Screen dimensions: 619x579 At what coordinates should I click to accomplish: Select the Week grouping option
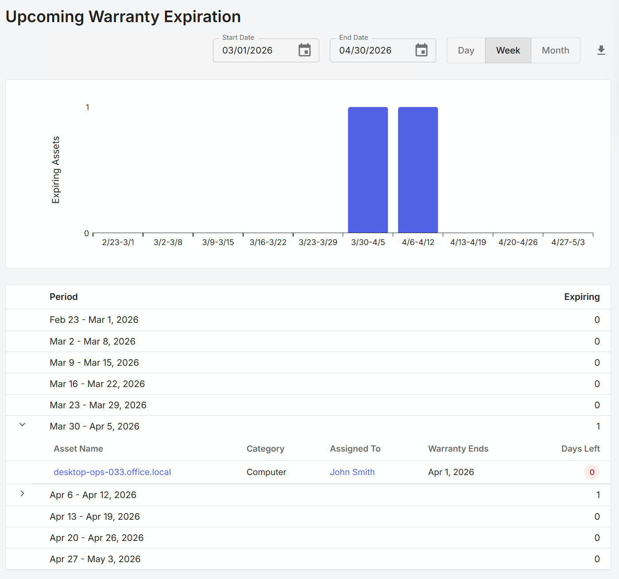[508, 50]
